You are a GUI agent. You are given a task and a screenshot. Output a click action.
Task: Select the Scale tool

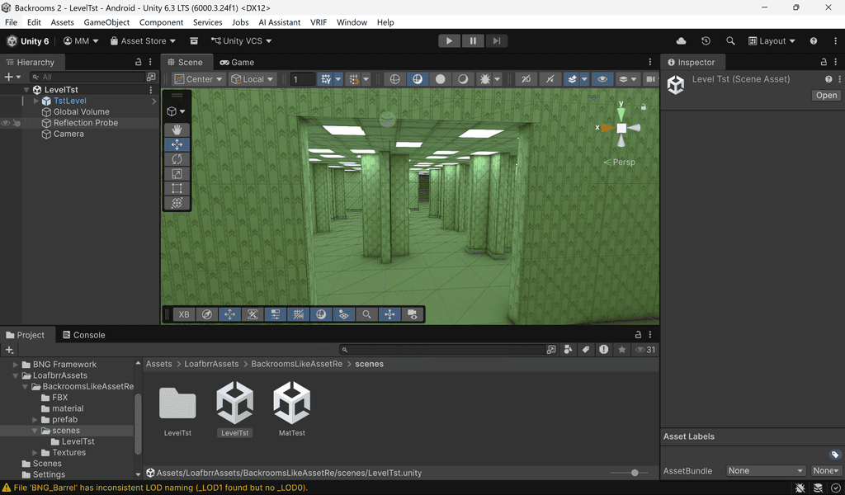pos(177,173)
